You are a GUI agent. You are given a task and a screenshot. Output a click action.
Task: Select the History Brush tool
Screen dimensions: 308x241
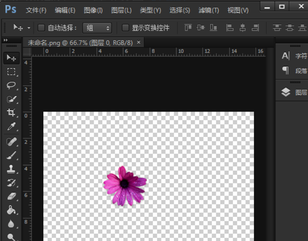pos(11,183)
